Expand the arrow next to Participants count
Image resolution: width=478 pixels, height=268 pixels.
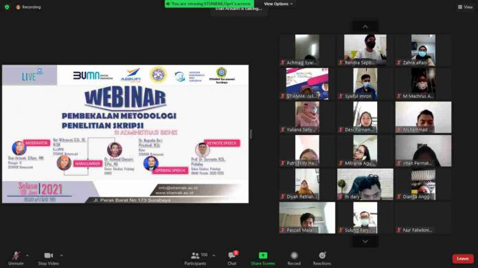[x=214, y=256]
